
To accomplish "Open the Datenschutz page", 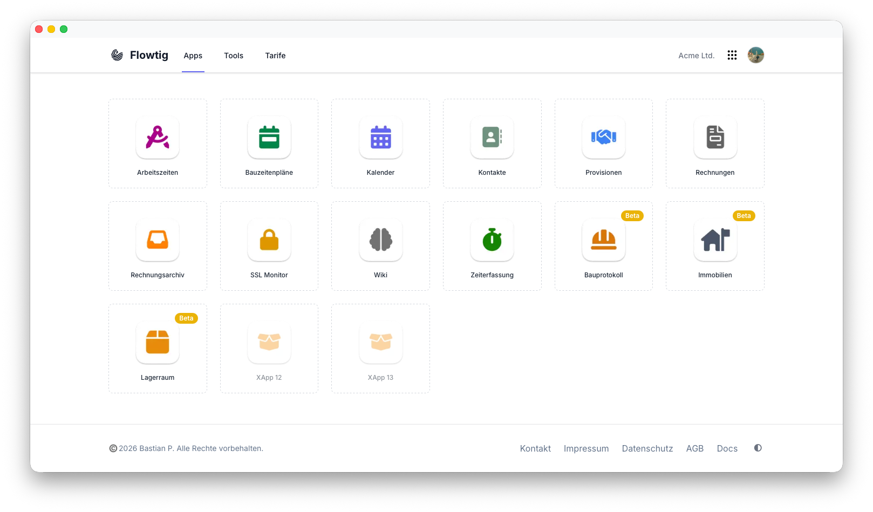I will pos(647,448).
